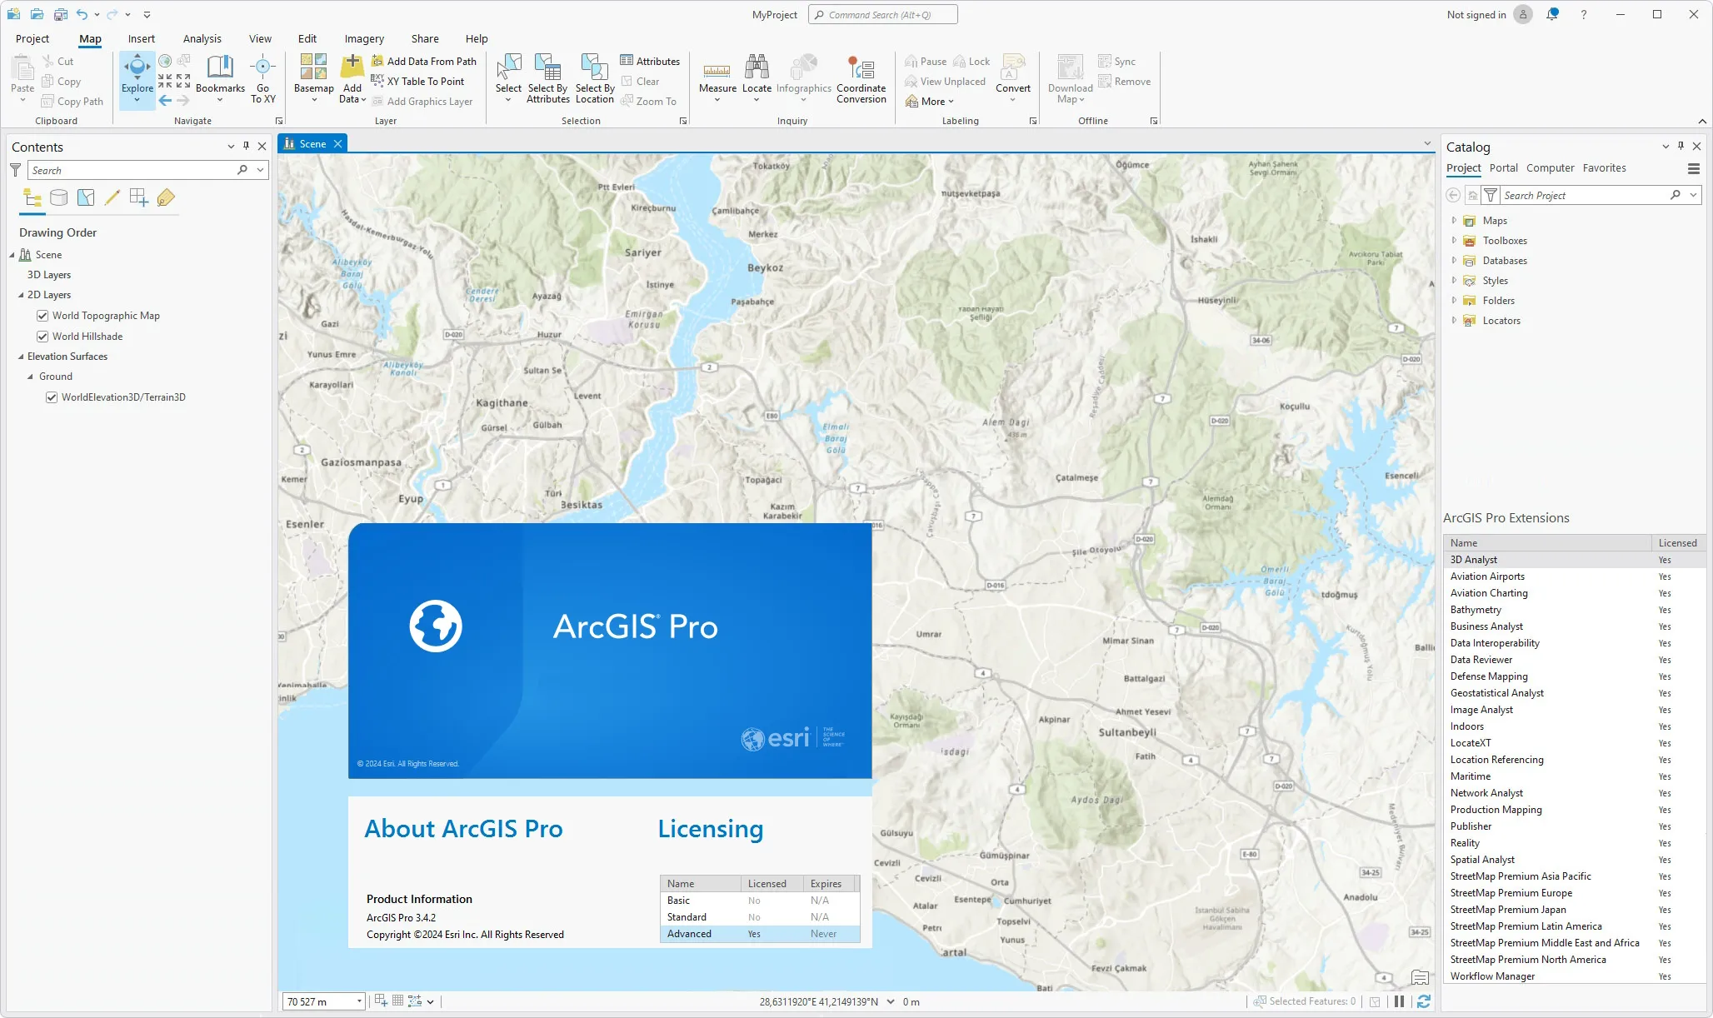
Task: Toggle World Hillshade layer visibility
Action: (x=42, y=337)
